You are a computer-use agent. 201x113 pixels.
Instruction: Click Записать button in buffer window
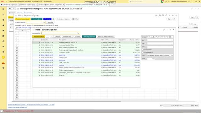pyautogui.click(x=50, y=22)
